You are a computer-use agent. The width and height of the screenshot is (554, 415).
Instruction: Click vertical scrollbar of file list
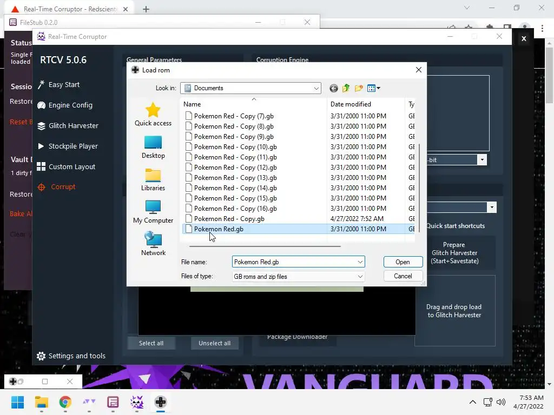pyautogui.click(x=419, y=188)
